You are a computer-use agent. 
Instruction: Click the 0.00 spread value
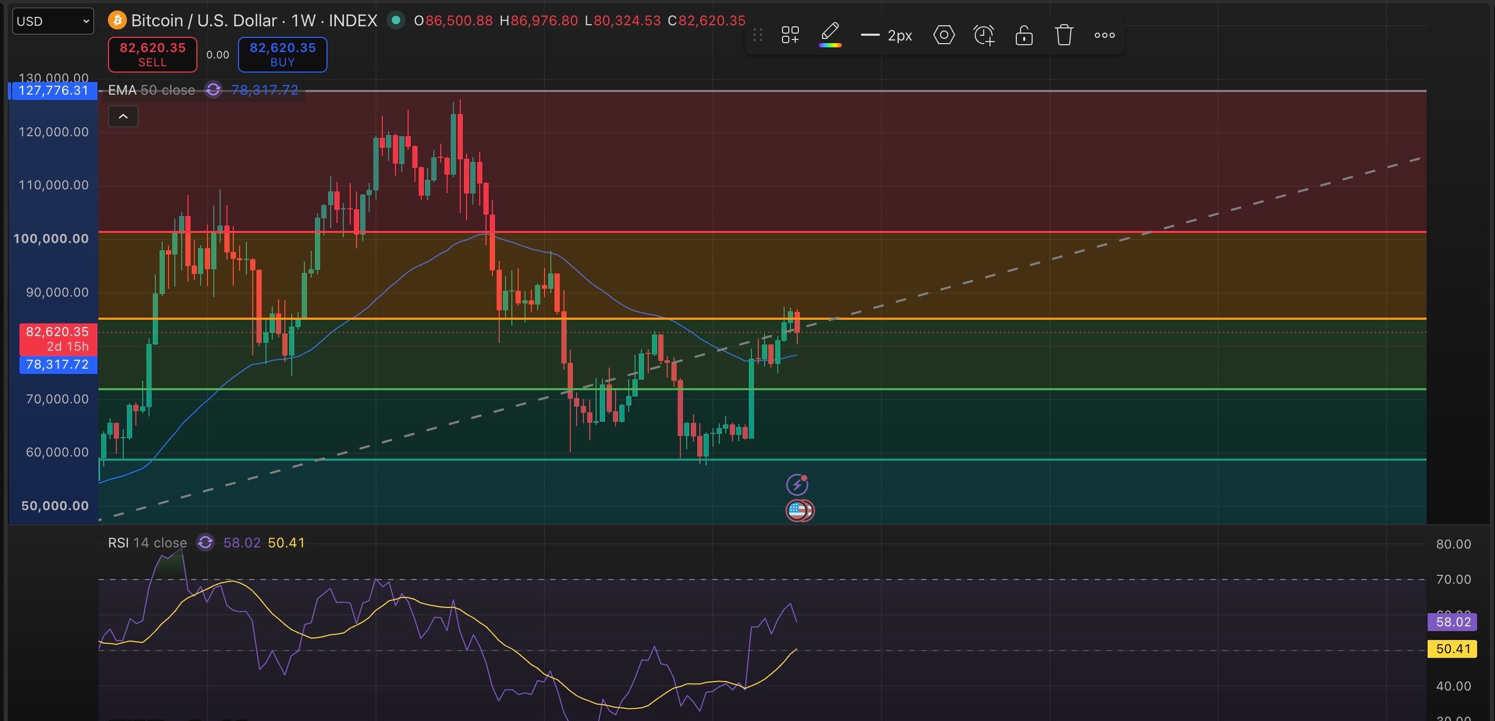(x=217, y=55)
